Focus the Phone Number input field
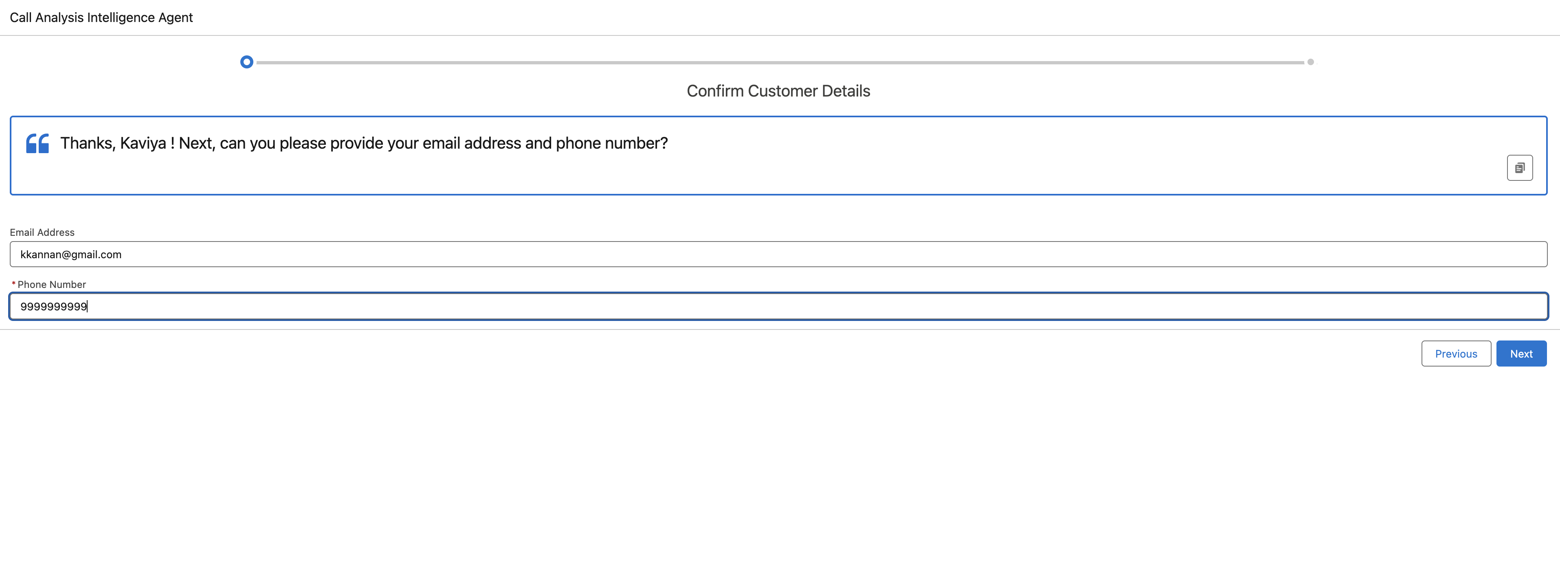The width and height of the screenshot is (1560, 571). [x=778, y=306]
